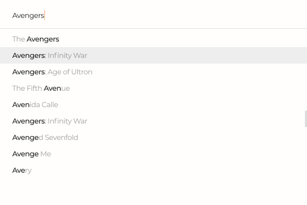Choose the highlighted 'Avengers: Infinity War' suggestion
The image size is (307, 205).
click(x=50, y=55)
